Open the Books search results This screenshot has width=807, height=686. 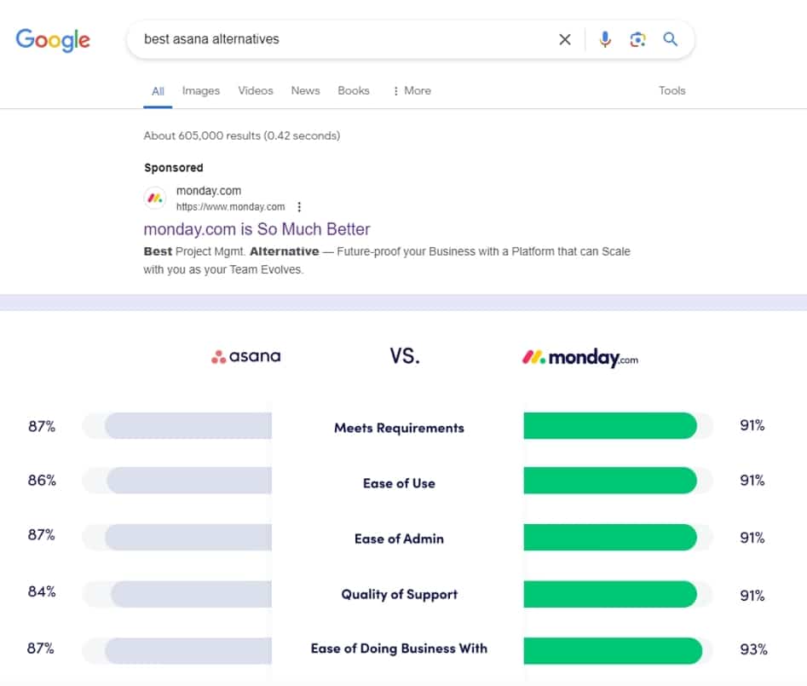(353, 90)
